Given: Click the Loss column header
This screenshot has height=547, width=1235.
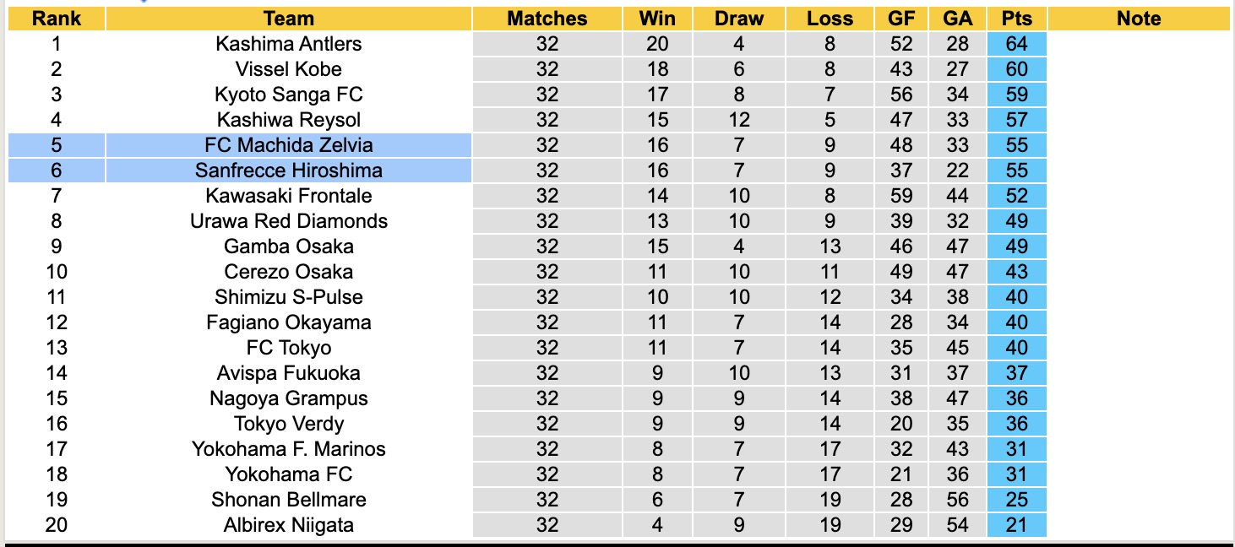Looking at the screenshot, I should click(x=830, y=19).
